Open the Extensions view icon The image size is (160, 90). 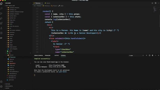[1, 23]
